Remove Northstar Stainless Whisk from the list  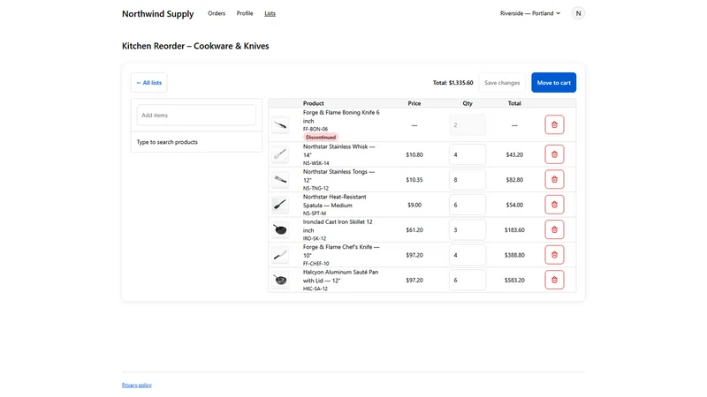pos(554,154)
